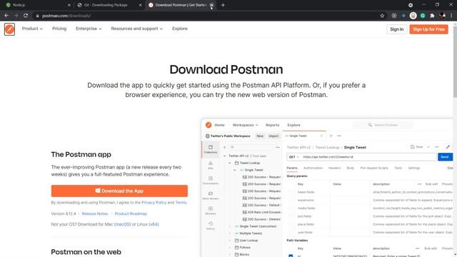The width and height of the screenshot is (457, 257).
Task: Click the APIs sidebar icon in the preview
Action: click(211, 165)
